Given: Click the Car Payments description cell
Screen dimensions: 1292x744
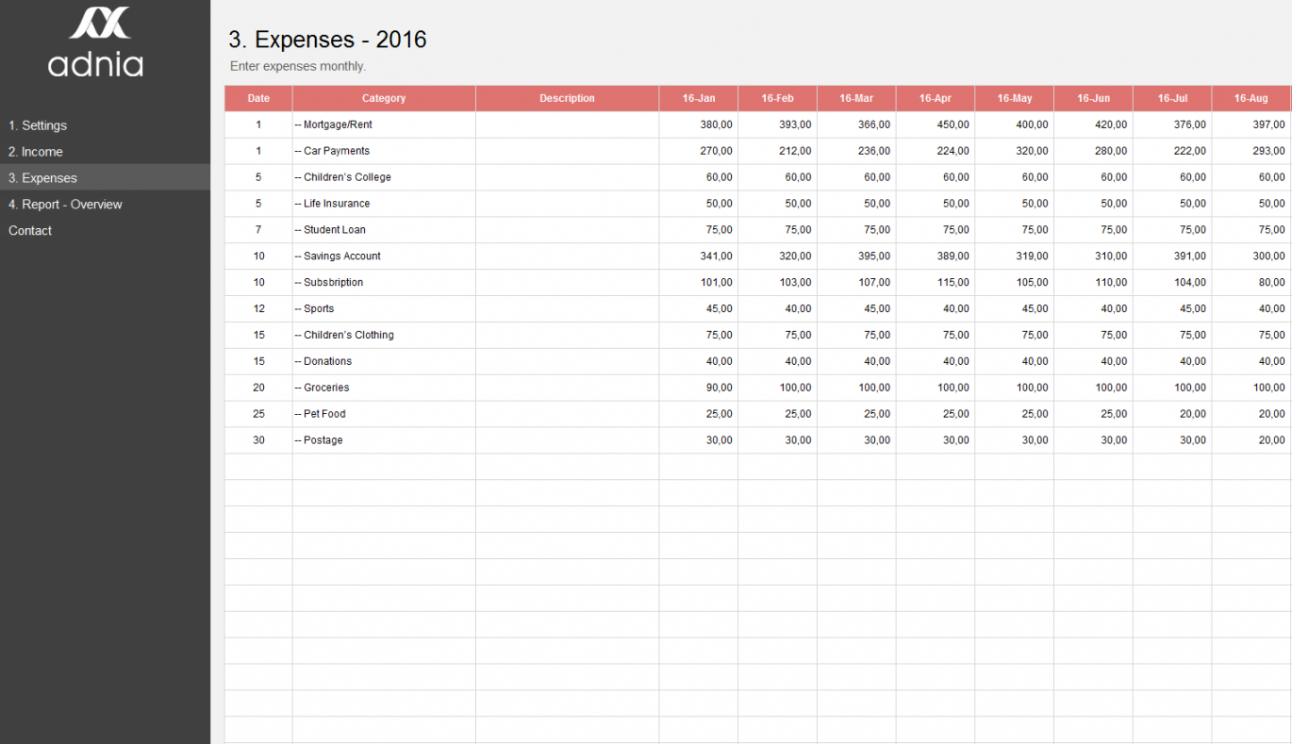Looking at the screenshot, I should click(x=567, y=151).
